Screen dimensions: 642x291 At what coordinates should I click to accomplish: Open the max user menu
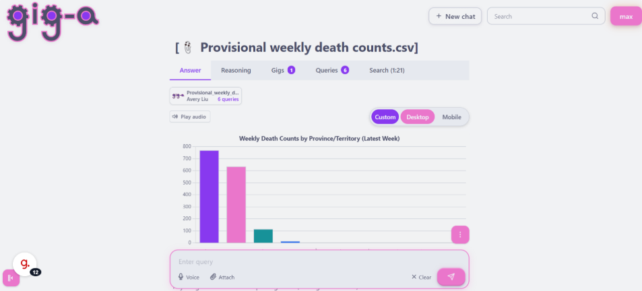tap(626, 16)
